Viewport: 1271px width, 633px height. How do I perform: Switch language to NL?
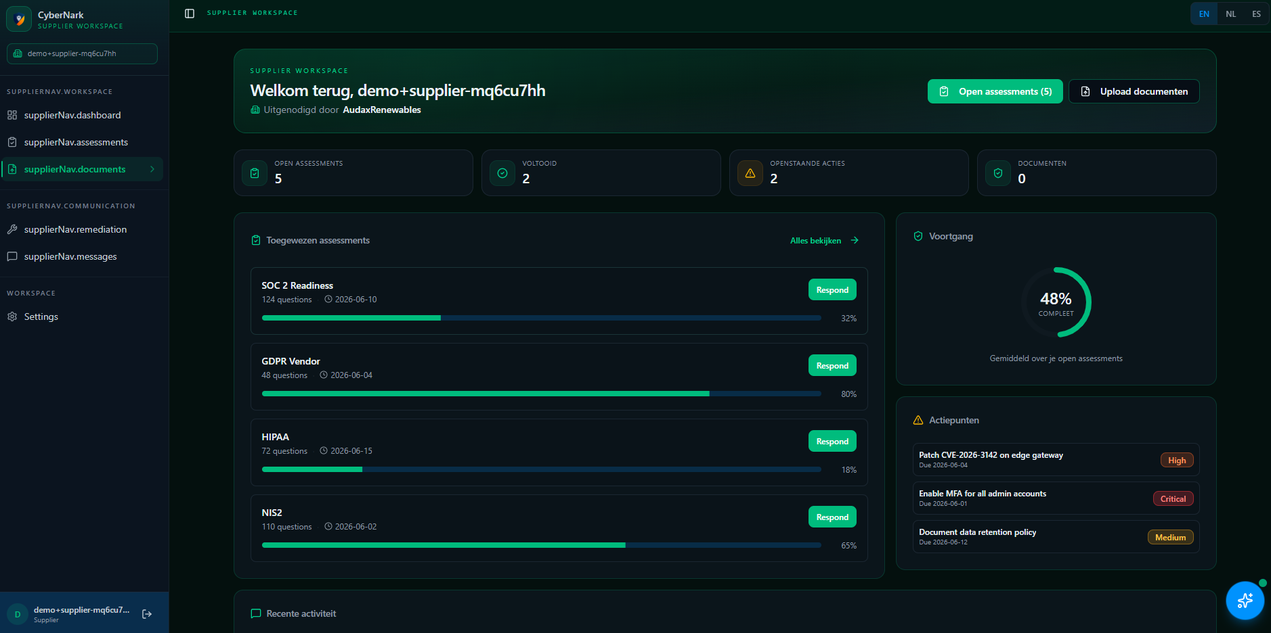[1230, 14]
